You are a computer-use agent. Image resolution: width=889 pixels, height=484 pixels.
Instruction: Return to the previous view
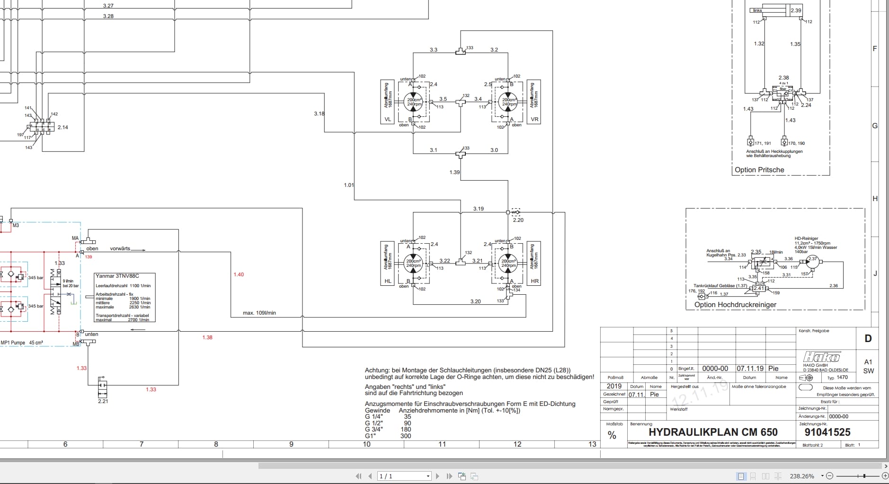pos(462,476)
